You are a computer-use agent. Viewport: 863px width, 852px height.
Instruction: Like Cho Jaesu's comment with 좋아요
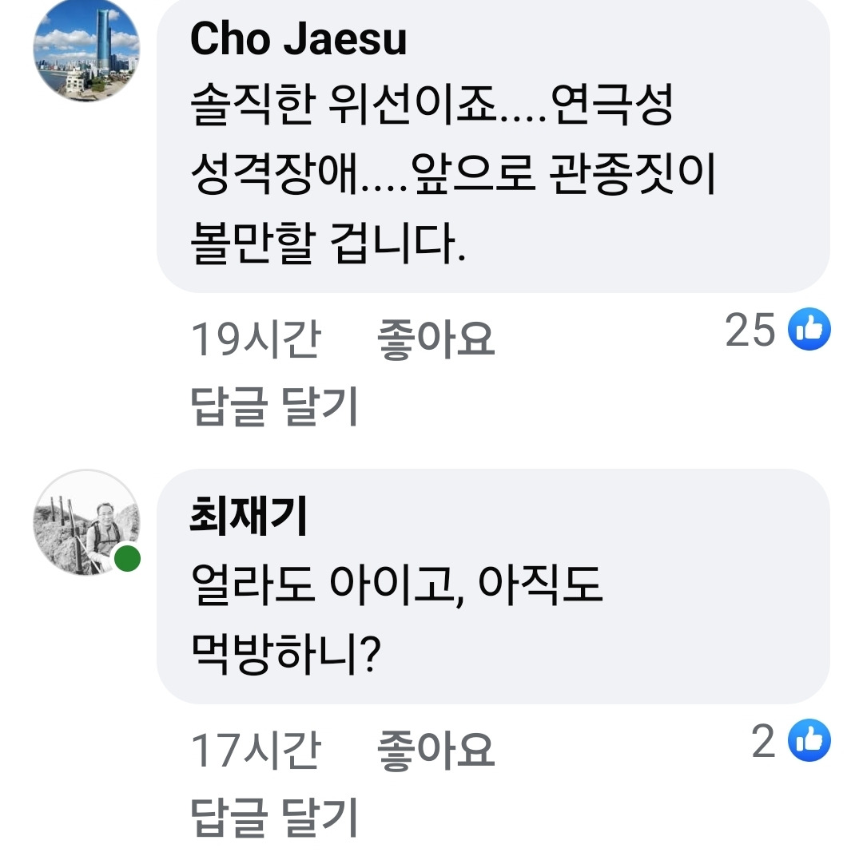(435, 339)
